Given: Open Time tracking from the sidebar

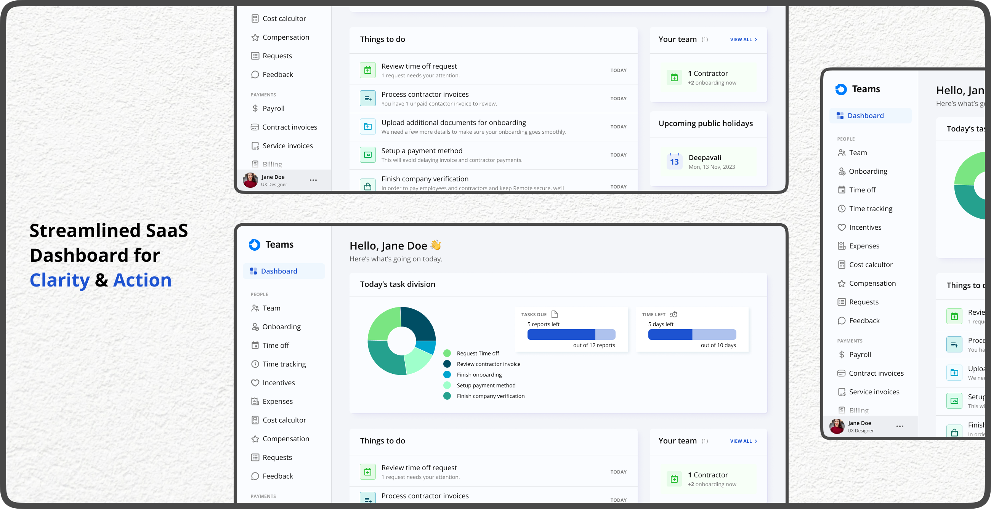Looking at the screenshot, I should pos(284,364).
